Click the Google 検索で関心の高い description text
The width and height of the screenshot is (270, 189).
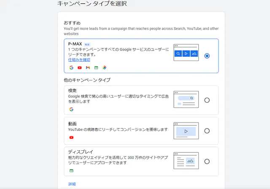point(118,99)
